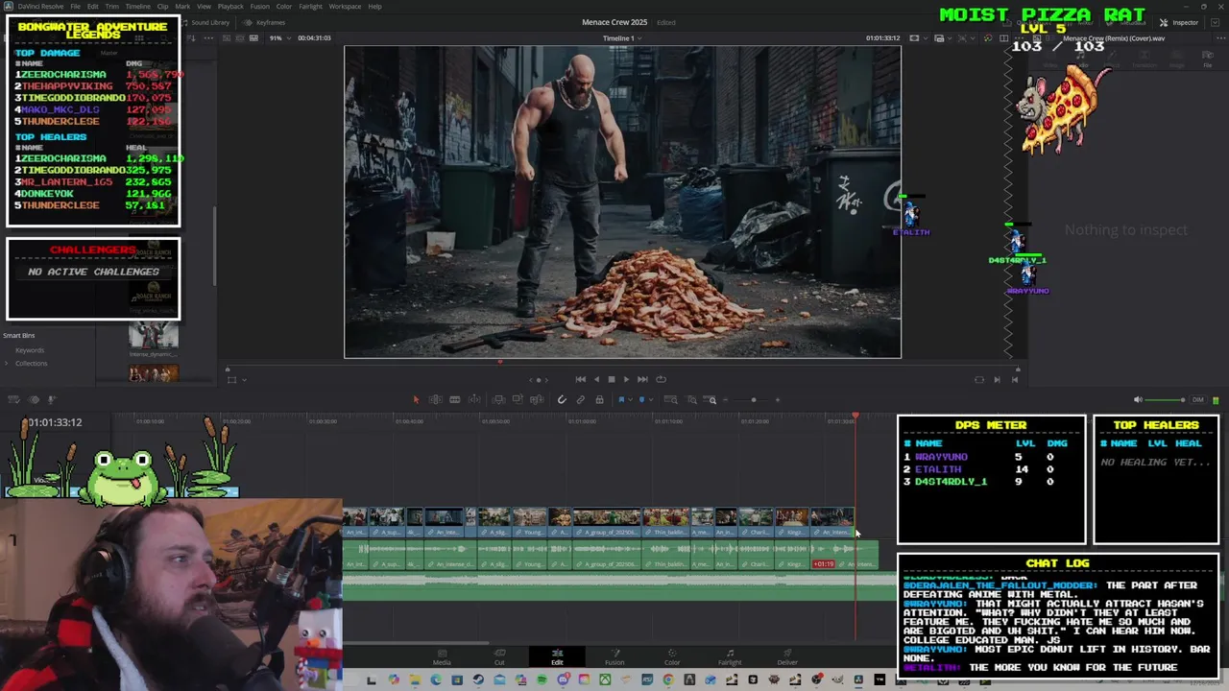Image resolution: width=1229 pixels, height=691 pixels.
Task: Open the Flag color dropdown arrow
Action: click(630, 400)
